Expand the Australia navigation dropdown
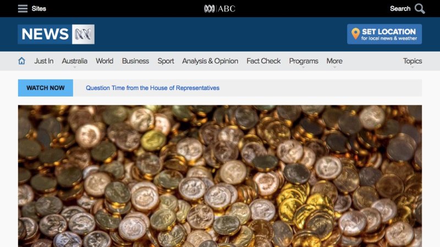Screen dimensions: 440x247 tap(75, 61)
